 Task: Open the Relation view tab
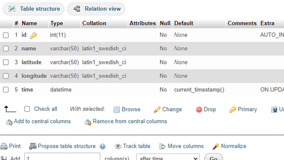[96, 9]
